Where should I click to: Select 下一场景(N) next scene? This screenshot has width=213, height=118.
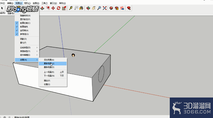click(53, 76)
